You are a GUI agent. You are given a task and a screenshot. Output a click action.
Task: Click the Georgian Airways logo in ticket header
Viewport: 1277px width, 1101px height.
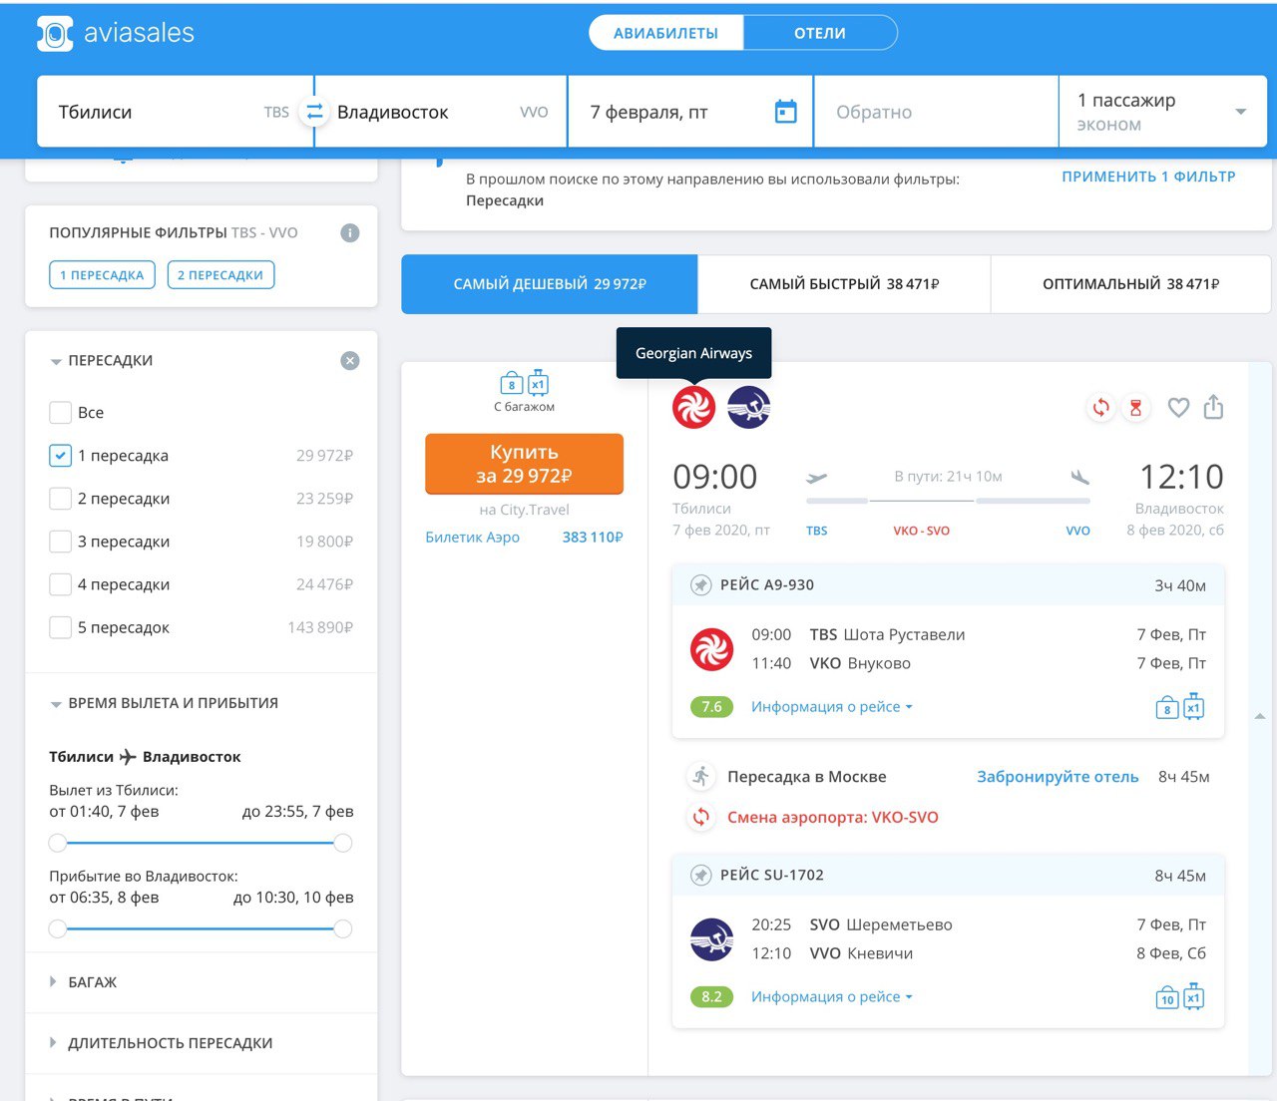(x=693, y=407)
